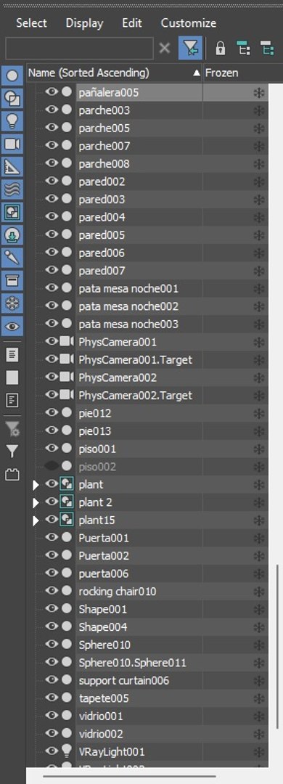Image resolution: width=283 pixels, height=784 pixels.
Task: Open advanced filter settings funnel-gear icon
Action: pyautogui.click(x=12, y=429)
